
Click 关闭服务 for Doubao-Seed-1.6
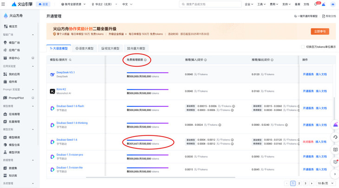[x=308, y=142]
